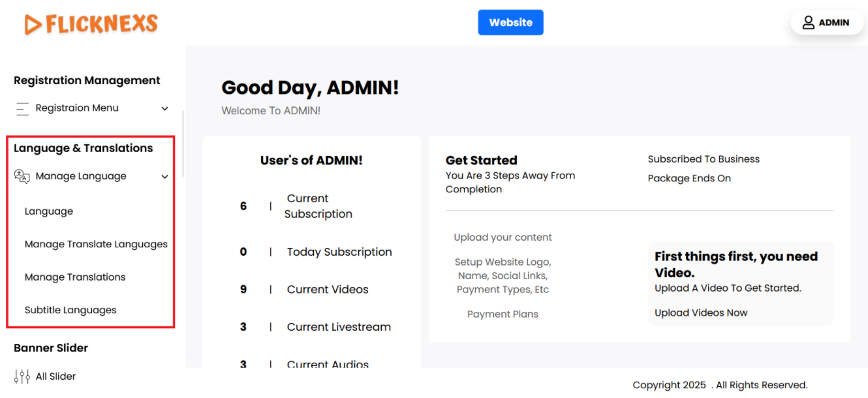The height and width of the screenshot is (398, 868).
Task: Select Manage Translate Languages
Action: point(96,244)
